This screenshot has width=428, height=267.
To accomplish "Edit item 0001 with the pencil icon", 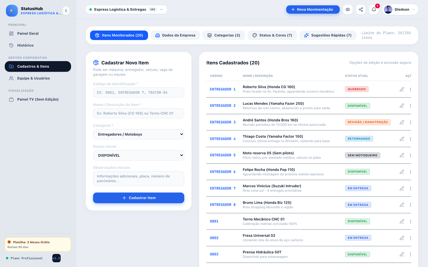I will pyautogui.click(x=402, y=221).
